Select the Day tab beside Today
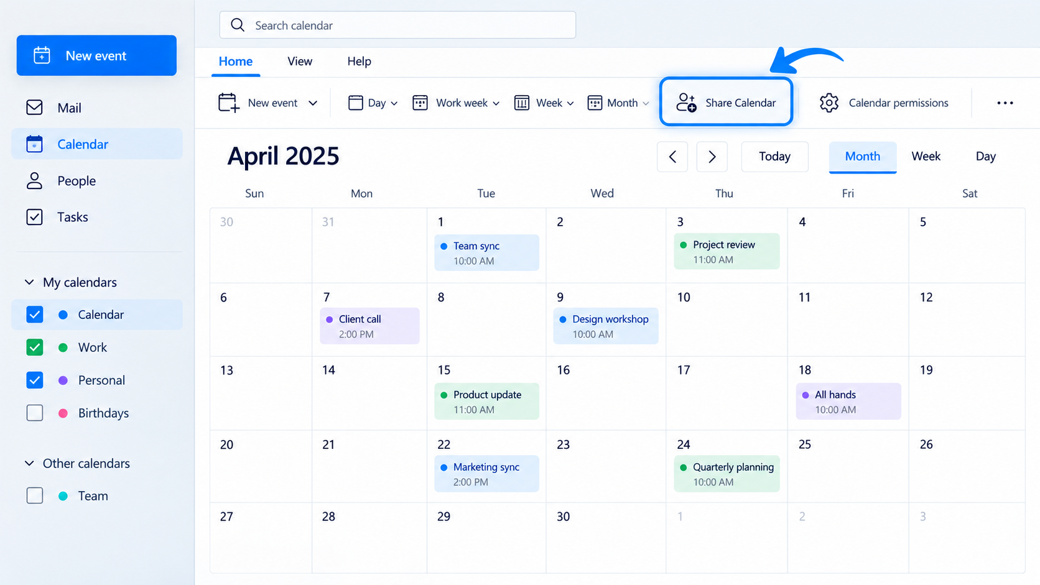 [x=985, y=157]
